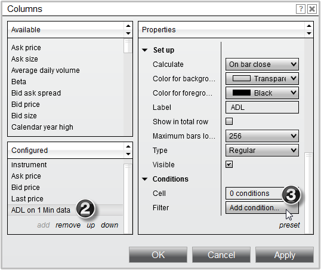The width and height of the screenshot is (321, 270).
Task: Enable the Show in total row checkbox
Action: (229, 121)
